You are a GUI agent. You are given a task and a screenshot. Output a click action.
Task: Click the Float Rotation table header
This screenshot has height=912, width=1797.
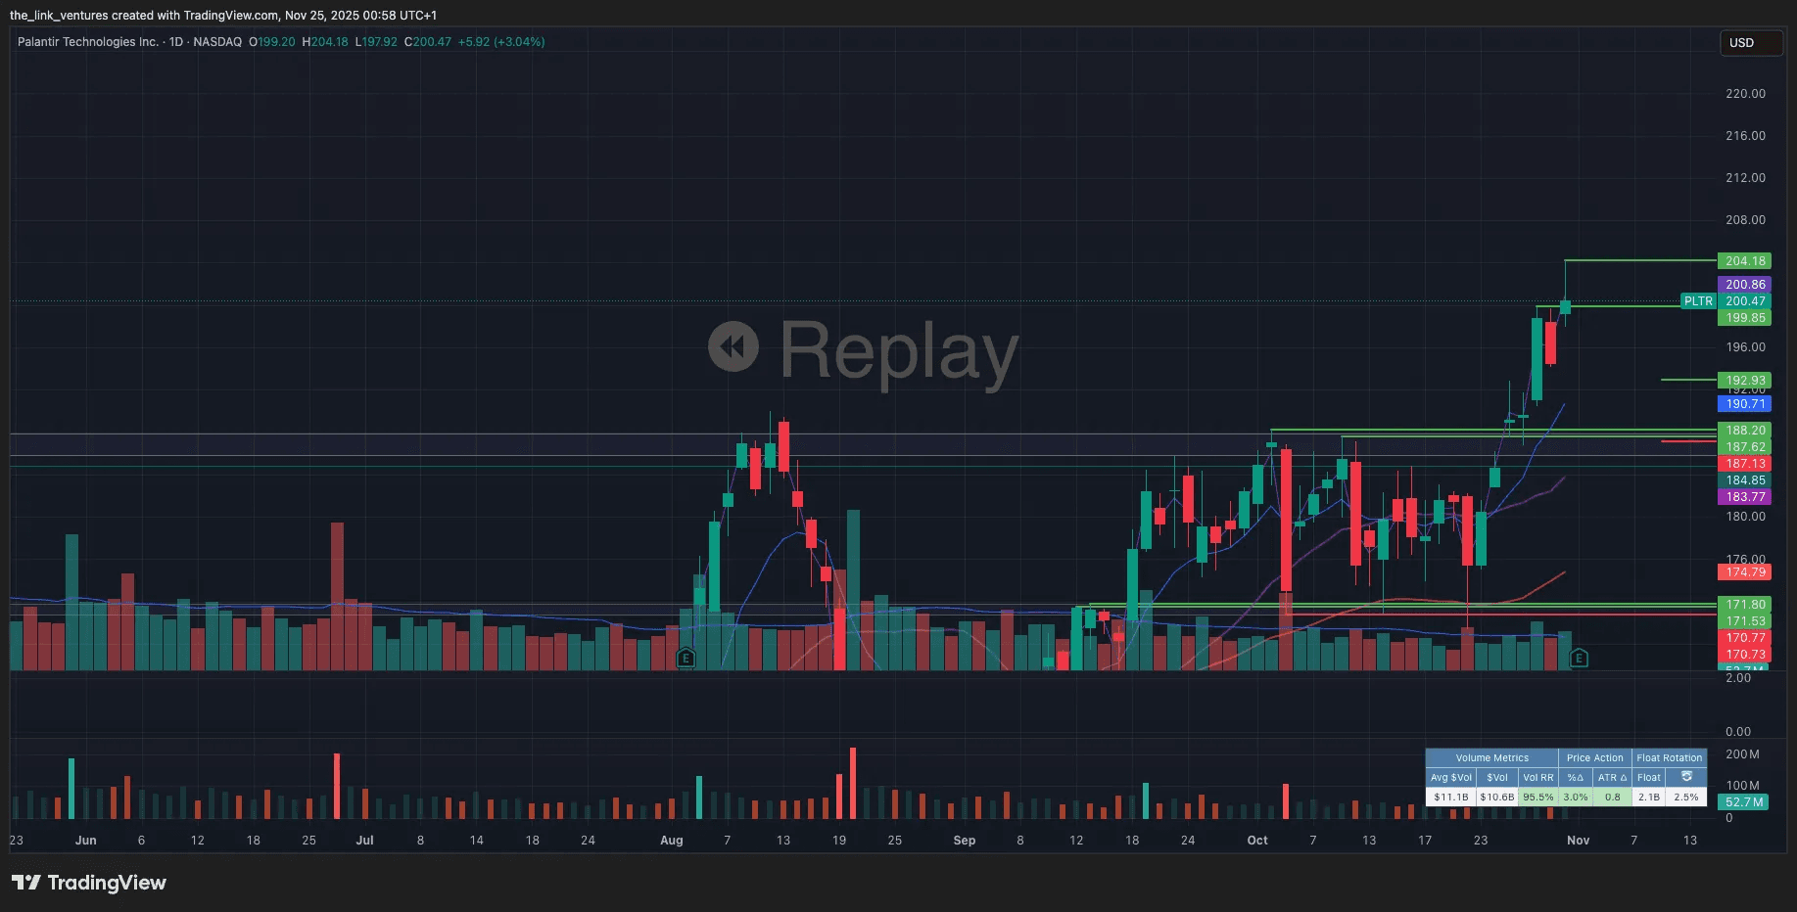point(1669,758)
